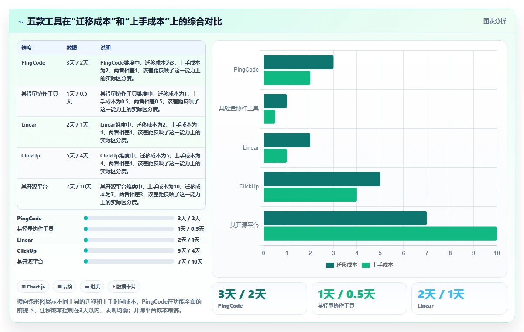The image size is (524, 332).
Task: Click the 某开源平台 上手成本 longest green bar
Action: point(380,233)
